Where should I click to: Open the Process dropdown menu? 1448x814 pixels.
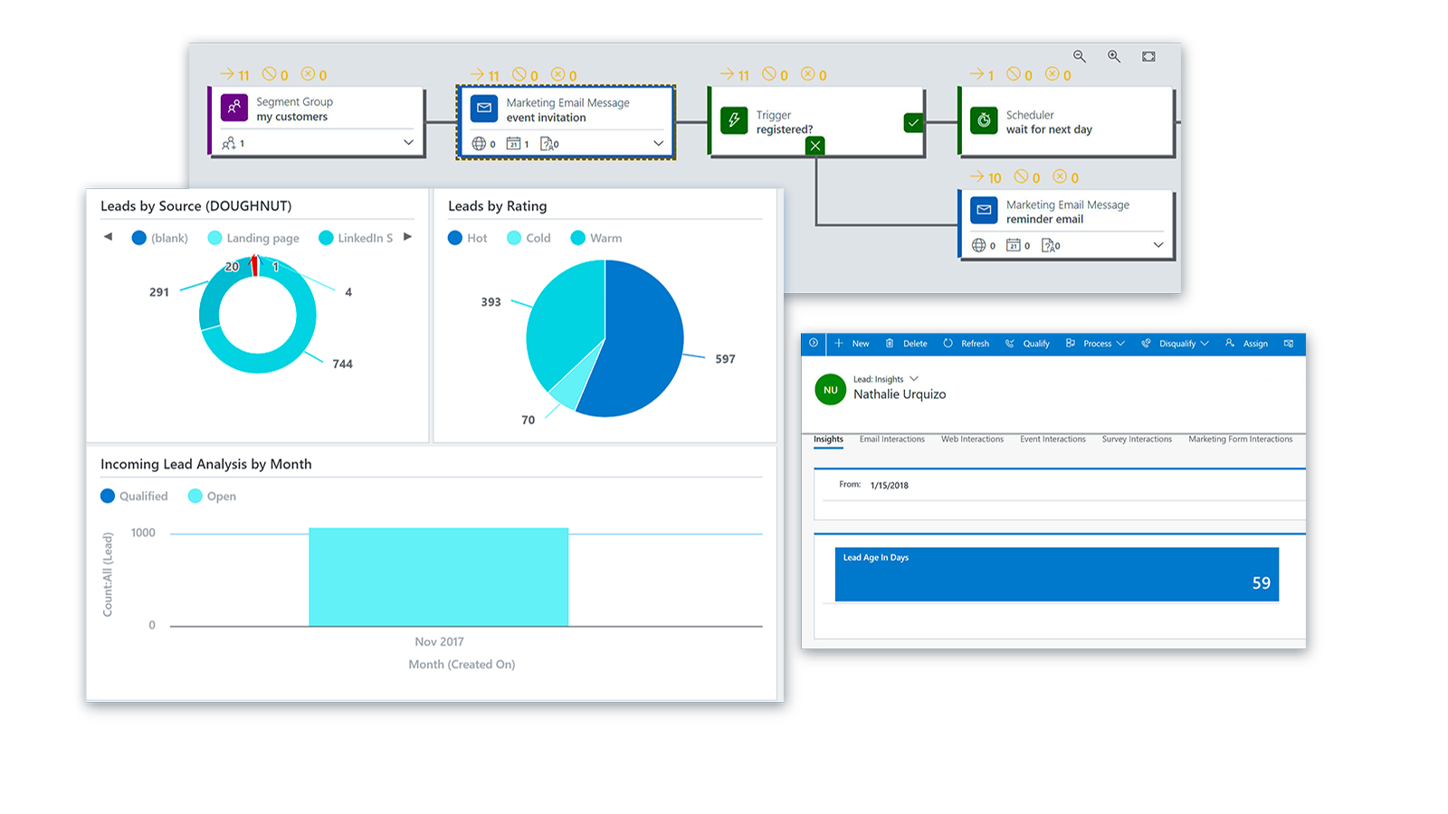tap(1095, 344)
